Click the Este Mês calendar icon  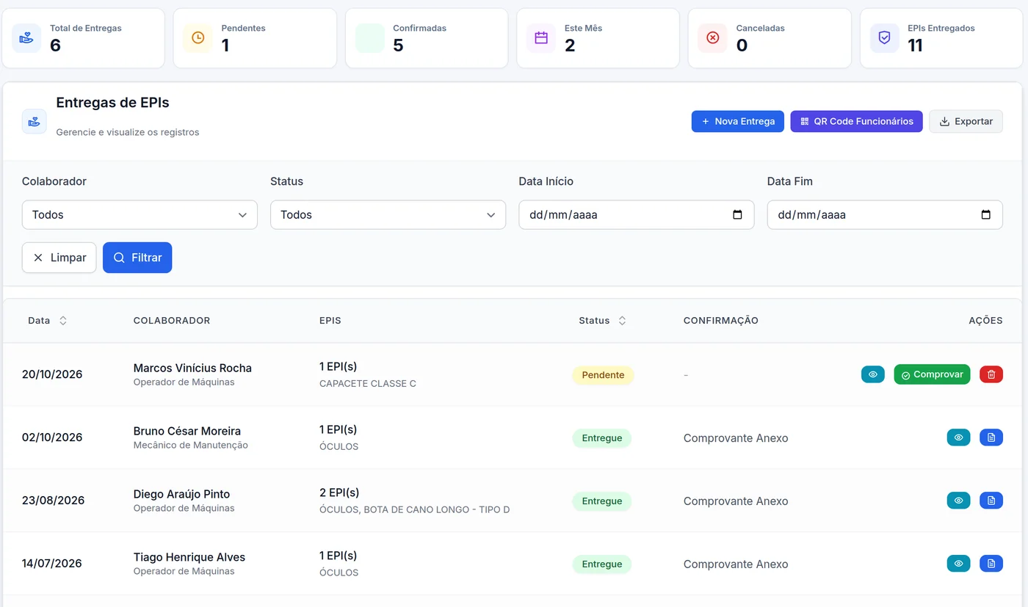click(x=541, y=38)
